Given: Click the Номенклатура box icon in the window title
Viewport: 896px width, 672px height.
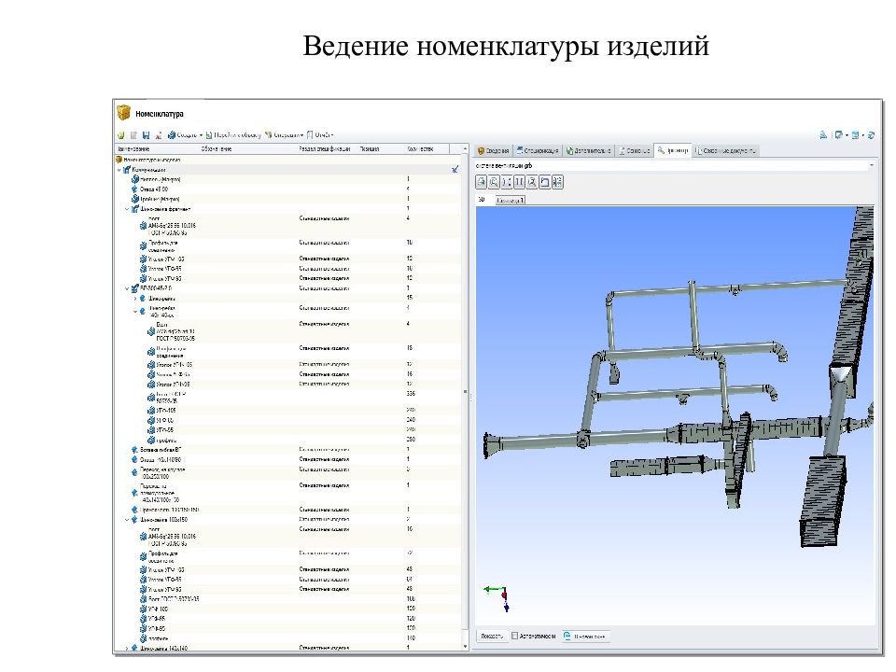Looking at the screenshot, I should click(x=123, y=113).
